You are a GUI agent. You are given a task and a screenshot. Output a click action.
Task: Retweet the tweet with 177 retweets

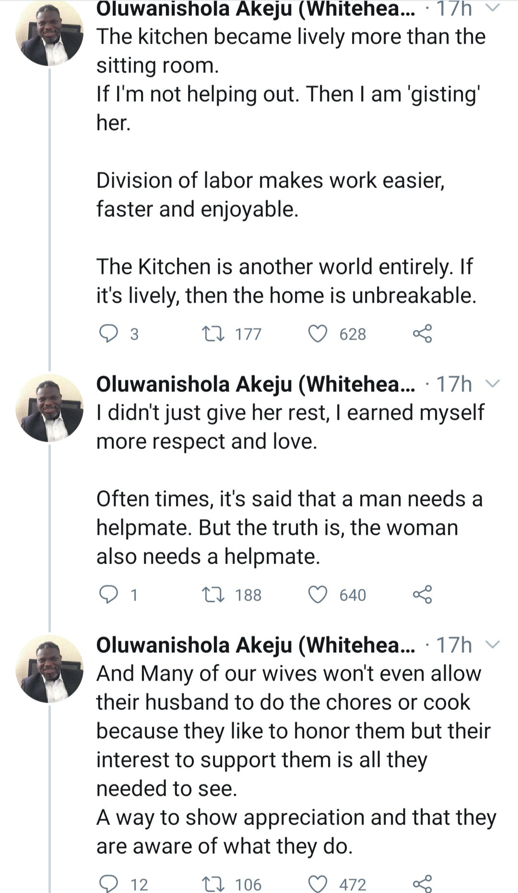[213, 334]
